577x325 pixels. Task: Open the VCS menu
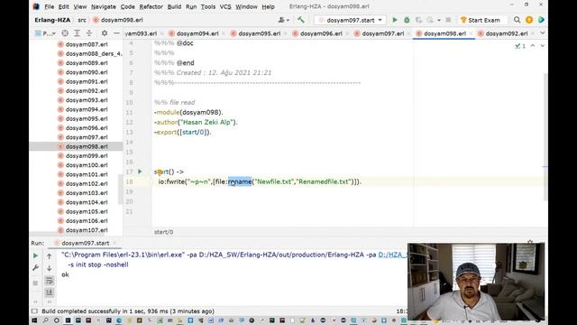coord(225,6)
